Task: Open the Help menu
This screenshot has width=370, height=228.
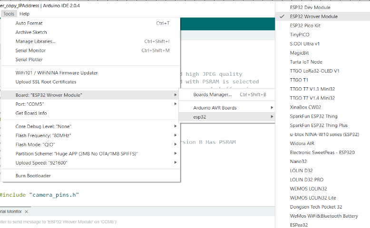Action: tap(24, 14)
